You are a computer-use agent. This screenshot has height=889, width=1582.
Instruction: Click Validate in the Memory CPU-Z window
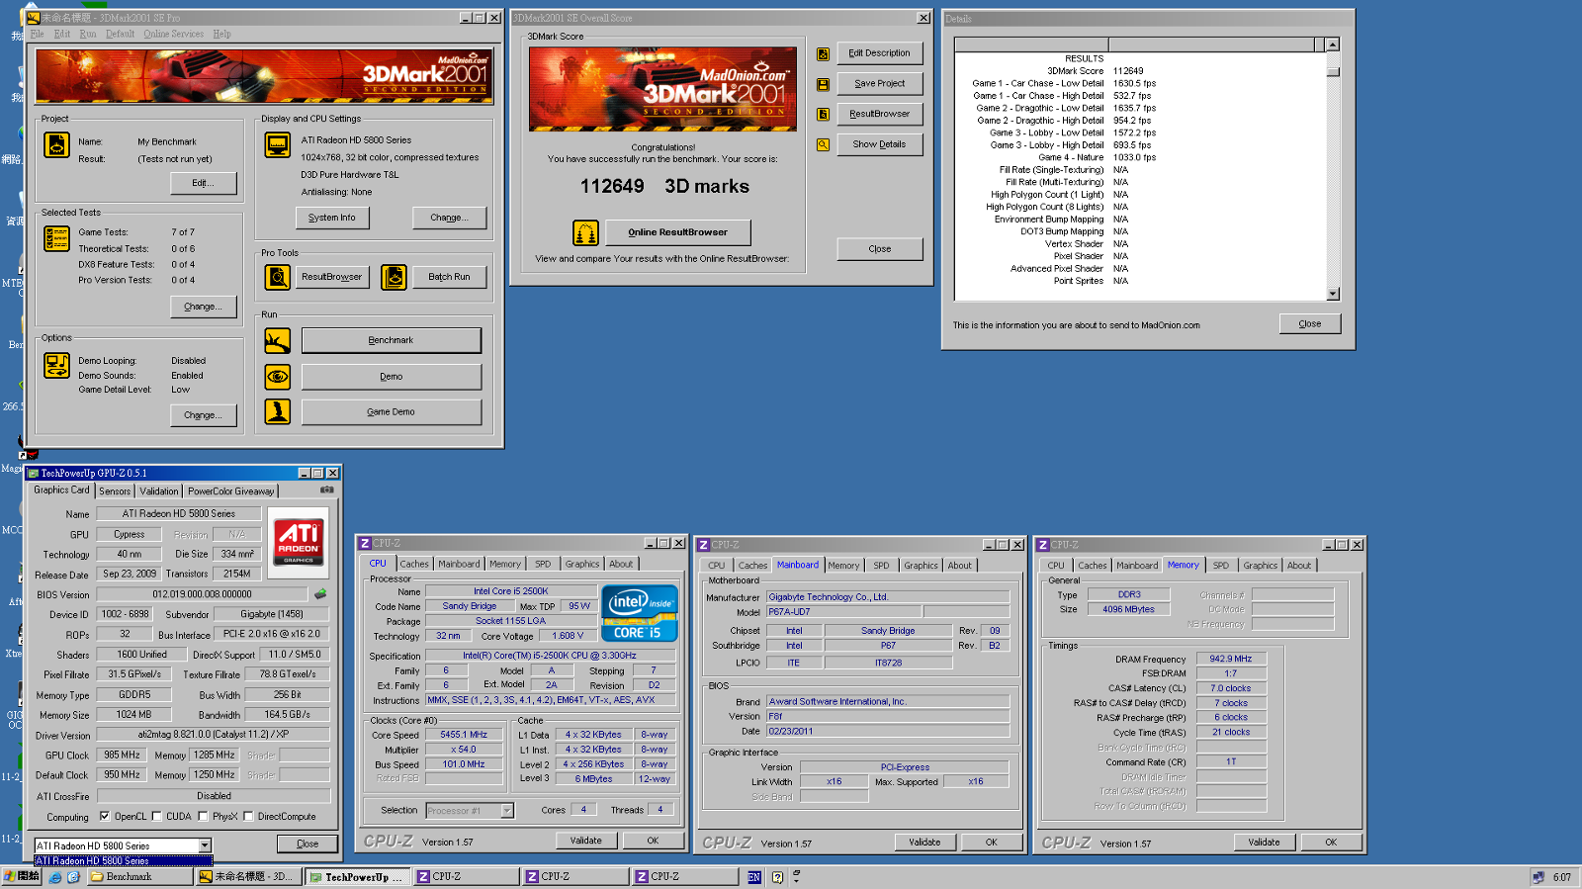click(x=1264, y=843)
